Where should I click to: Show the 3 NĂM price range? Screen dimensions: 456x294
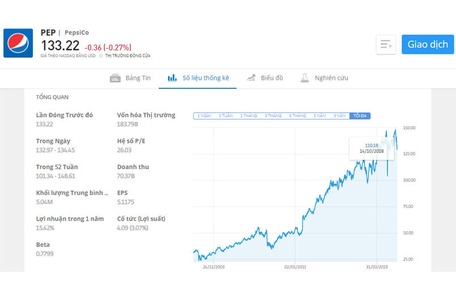339,116
